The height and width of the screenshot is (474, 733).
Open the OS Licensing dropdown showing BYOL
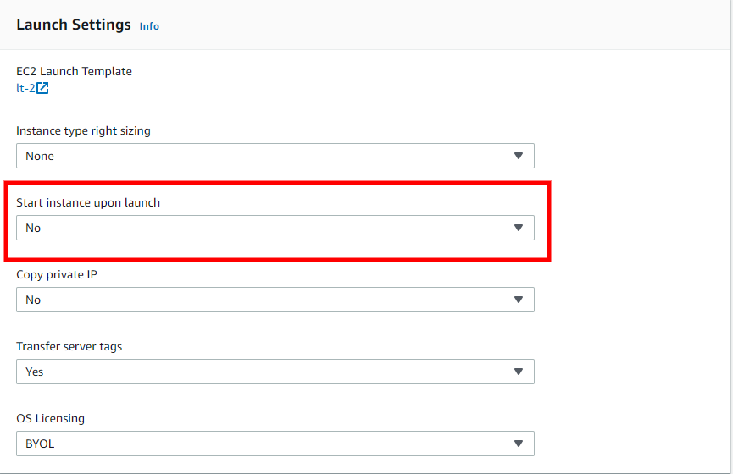pos(275,444)
